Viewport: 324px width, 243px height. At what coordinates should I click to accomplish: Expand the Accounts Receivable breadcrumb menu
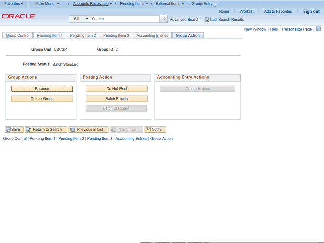92,4
